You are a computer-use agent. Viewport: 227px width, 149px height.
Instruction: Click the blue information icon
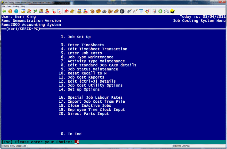16,11
